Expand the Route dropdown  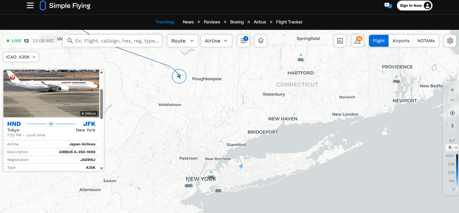183,41
